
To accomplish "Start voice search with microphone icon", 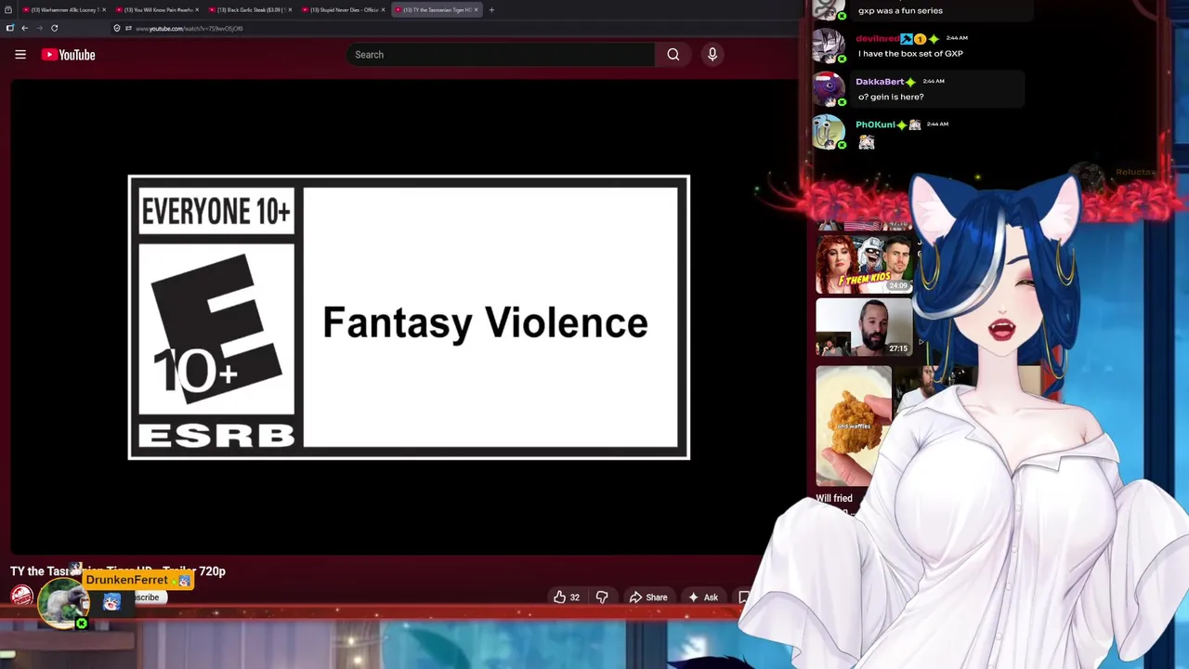I will (x=712, y=55).
